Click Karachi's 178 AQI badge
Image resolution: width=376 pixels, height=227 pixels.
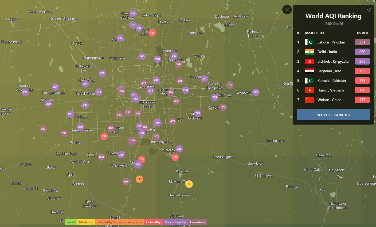(x=362, y=81)
